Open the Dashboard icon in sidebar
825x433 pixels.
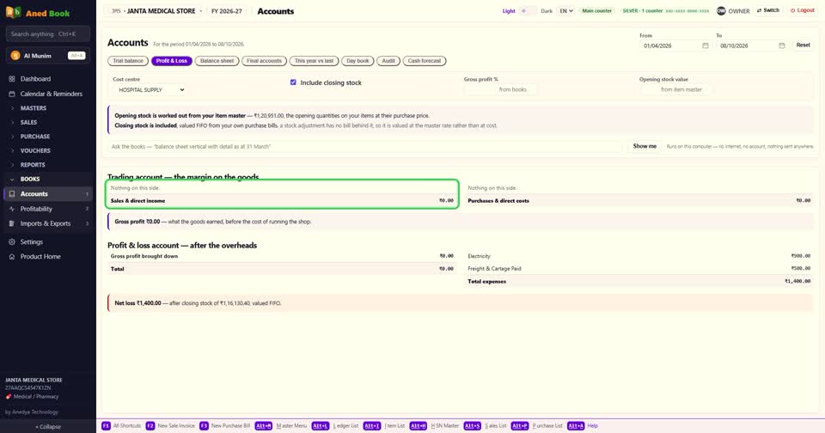click(11, 79)
